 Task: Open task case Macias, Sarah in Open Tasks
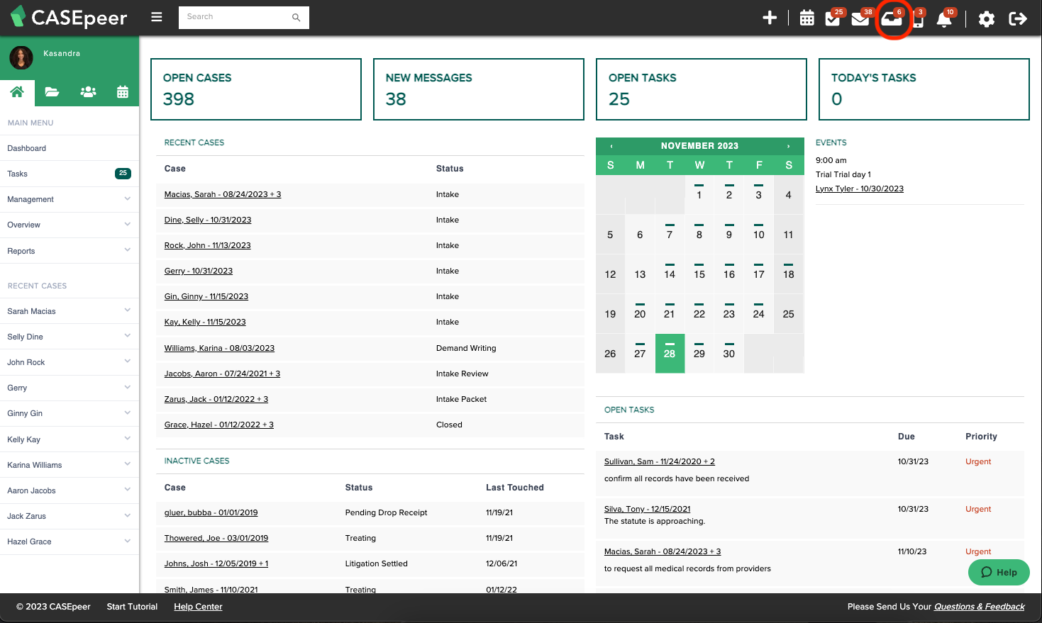pyautogui.click(x=663, y=551)
